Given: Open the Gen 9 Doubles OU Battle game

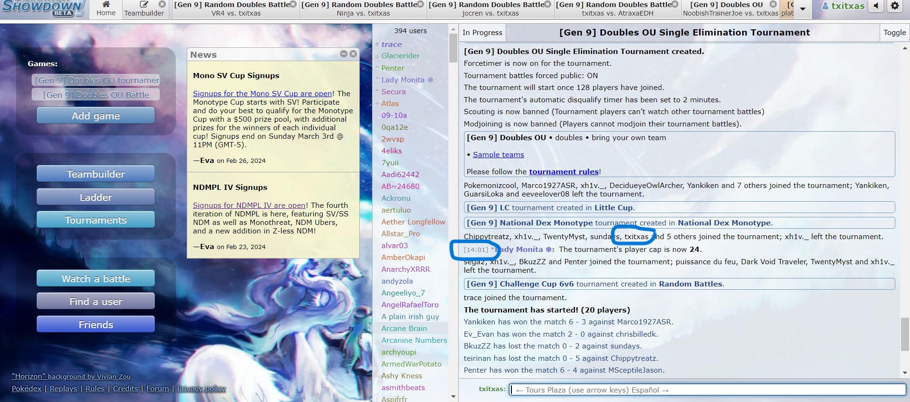Looking at the screenshot, I should (96, 95).
